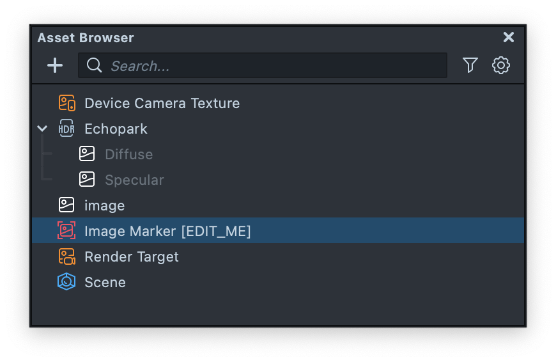Click the Specular texture icon
This screenshot has height=362, width=556.
click(x=87, y=180)
